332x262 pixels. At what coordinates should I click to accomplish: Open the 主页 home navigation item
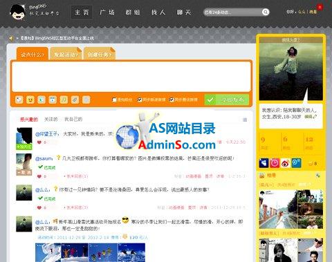(x=82, y=12)
